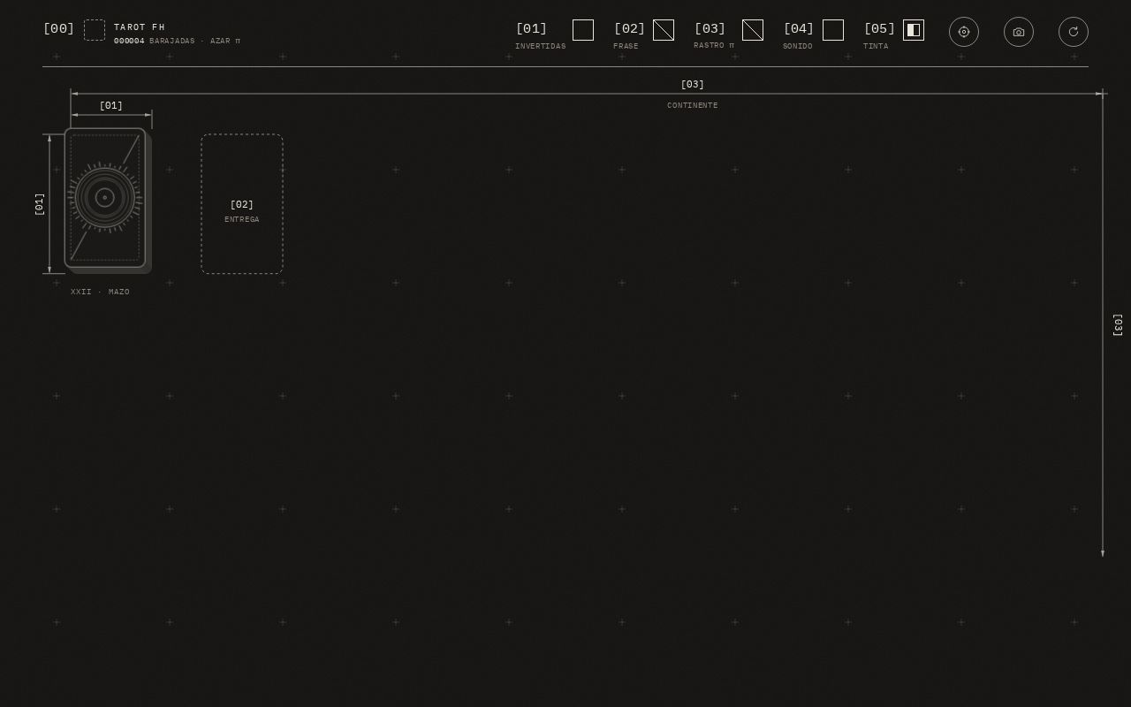Toggle the Invertidas checkbox
Screen dimensions: 1131x707
tap(583, 30)
